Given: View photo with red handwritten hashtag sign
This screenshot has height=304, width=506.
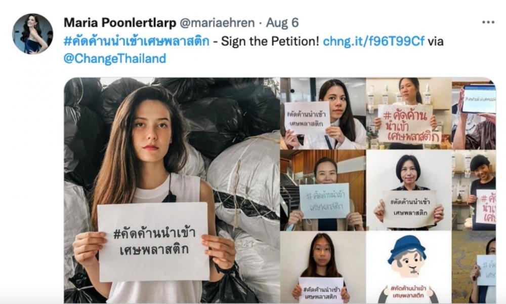Looking at the screenshot, I should pos(409,113).
